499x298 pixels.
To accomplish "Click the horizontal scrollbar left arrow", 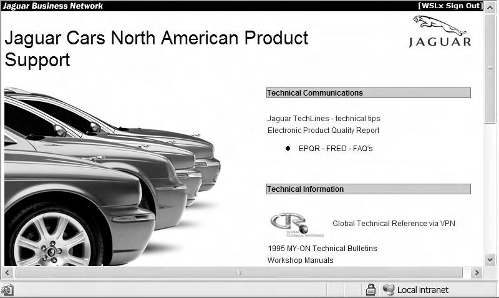I will pyautogui.click(x=7, y=273).
